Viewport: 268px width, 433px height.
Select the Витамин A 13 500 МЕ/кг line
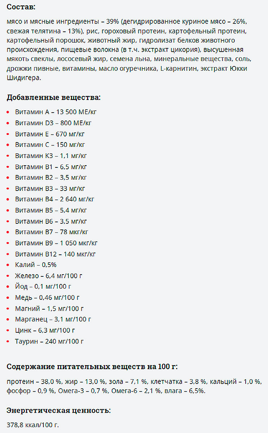[56, 112]
